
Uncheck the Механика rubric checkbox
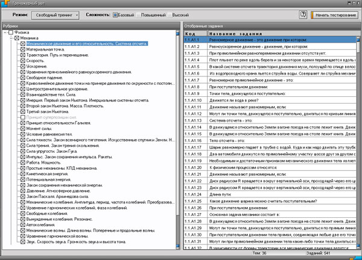pos(17,38)
